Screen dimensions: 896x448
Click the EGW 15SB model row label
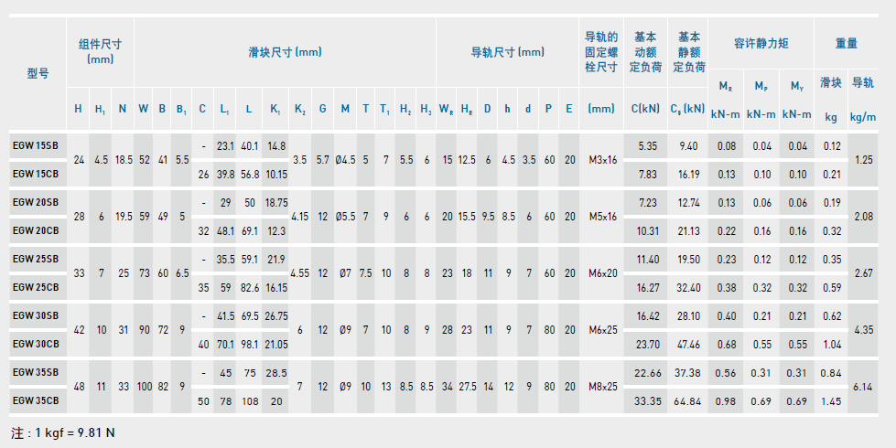[35, 145]
